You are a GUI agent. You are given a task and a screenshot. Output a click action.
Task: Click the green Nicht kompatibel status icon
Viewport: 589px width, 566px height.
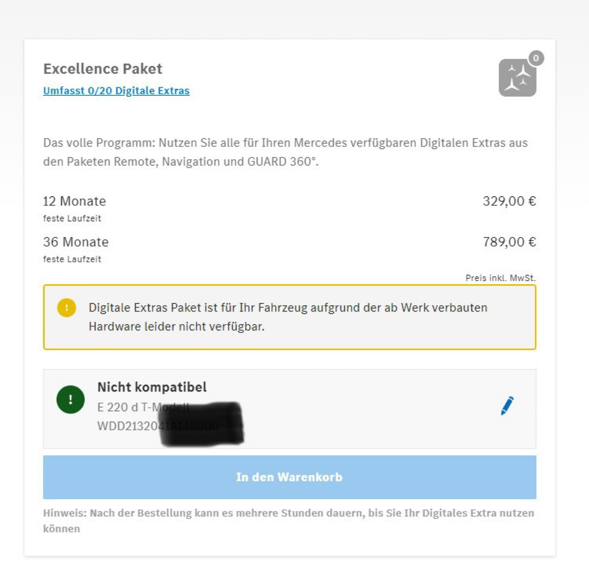[70, 399]
